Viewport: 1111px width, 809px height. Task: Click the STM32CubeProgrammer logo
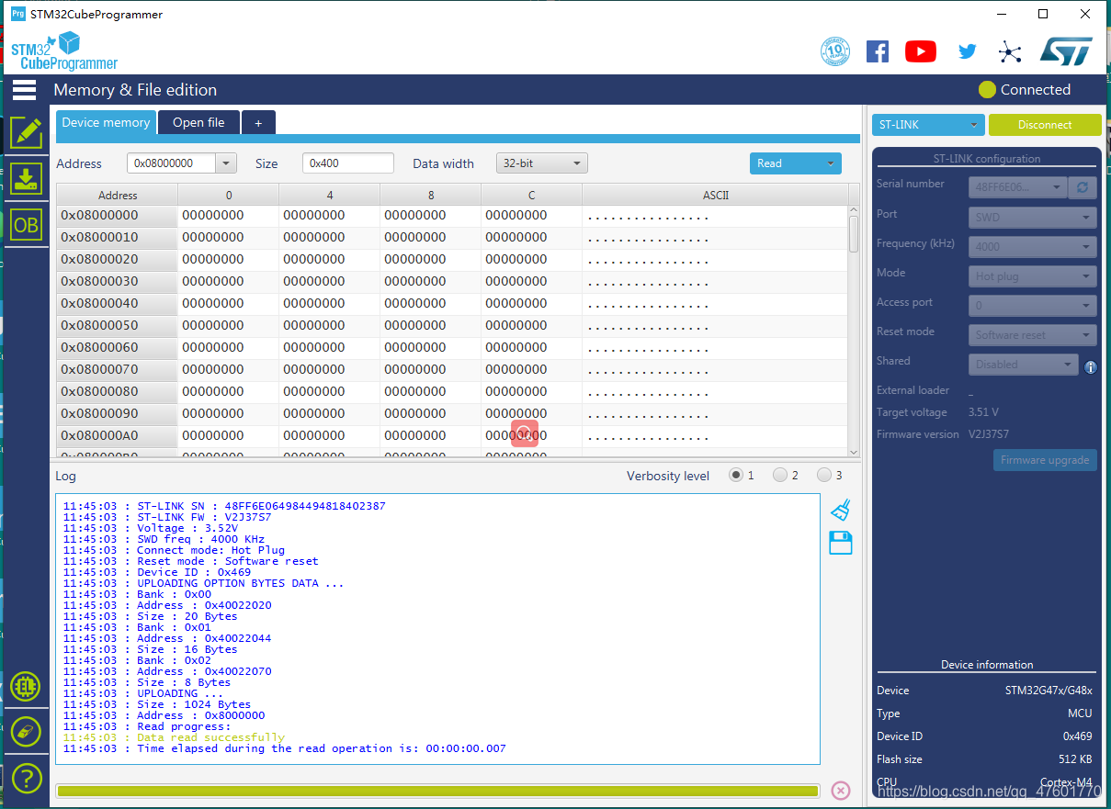[x=64, y=51]
